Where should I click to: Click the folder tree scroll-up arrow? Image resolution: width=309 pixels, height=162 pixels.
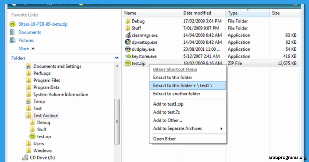(x=117, y=66)
